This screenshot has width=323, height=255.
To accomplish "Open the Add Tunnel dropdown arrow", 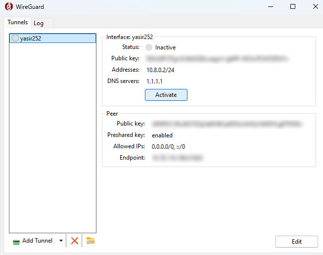I will coord(61,241).
